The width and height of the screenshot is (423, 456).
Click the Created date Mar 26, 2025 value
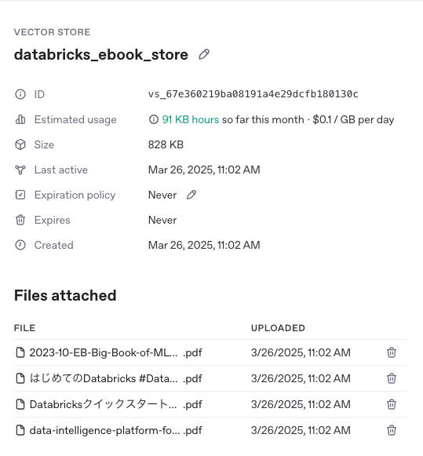coord(204,245)
